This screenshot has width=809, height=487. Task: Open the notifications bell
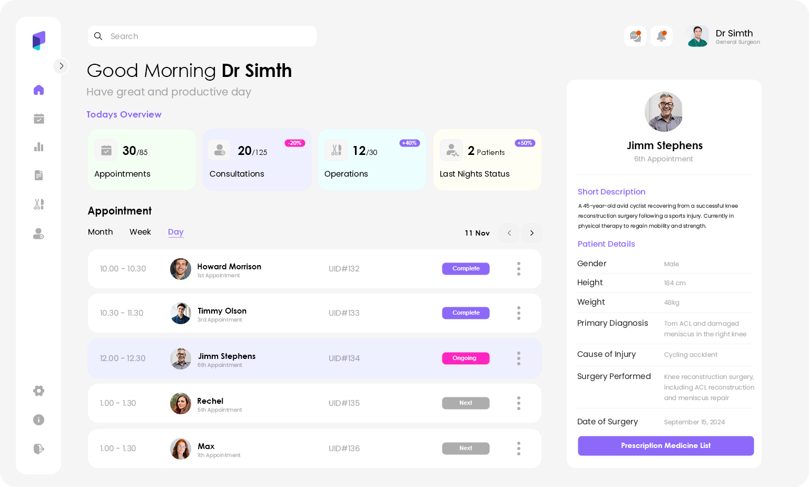661,36
